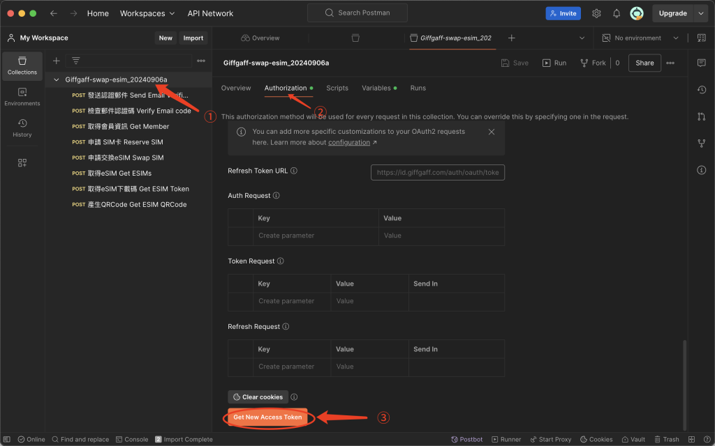This screenshot has width=715, height=446.
Task: Open the trash tab in the tab bar
Action: click(x=355, y=38)
